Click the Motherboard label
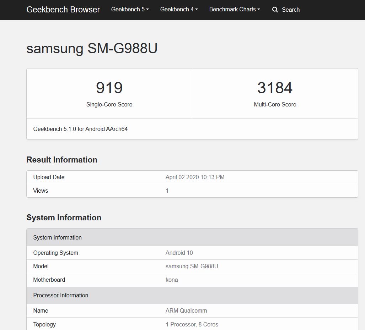 (49, 280)
